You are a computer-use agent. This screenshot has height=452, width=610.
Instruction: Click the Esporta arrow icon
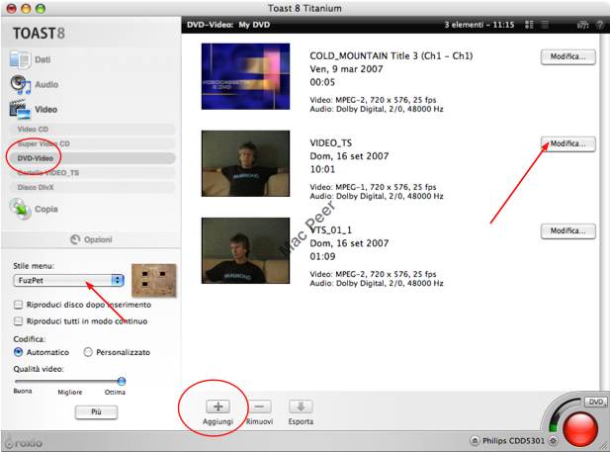(301, 407)
